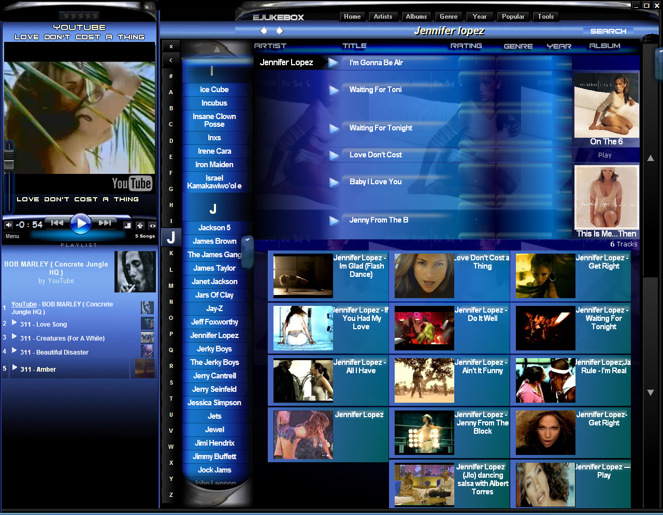Mute the speaker volume icon
Viewport: 663px width, 515px height.
click(x=9, y=225)
